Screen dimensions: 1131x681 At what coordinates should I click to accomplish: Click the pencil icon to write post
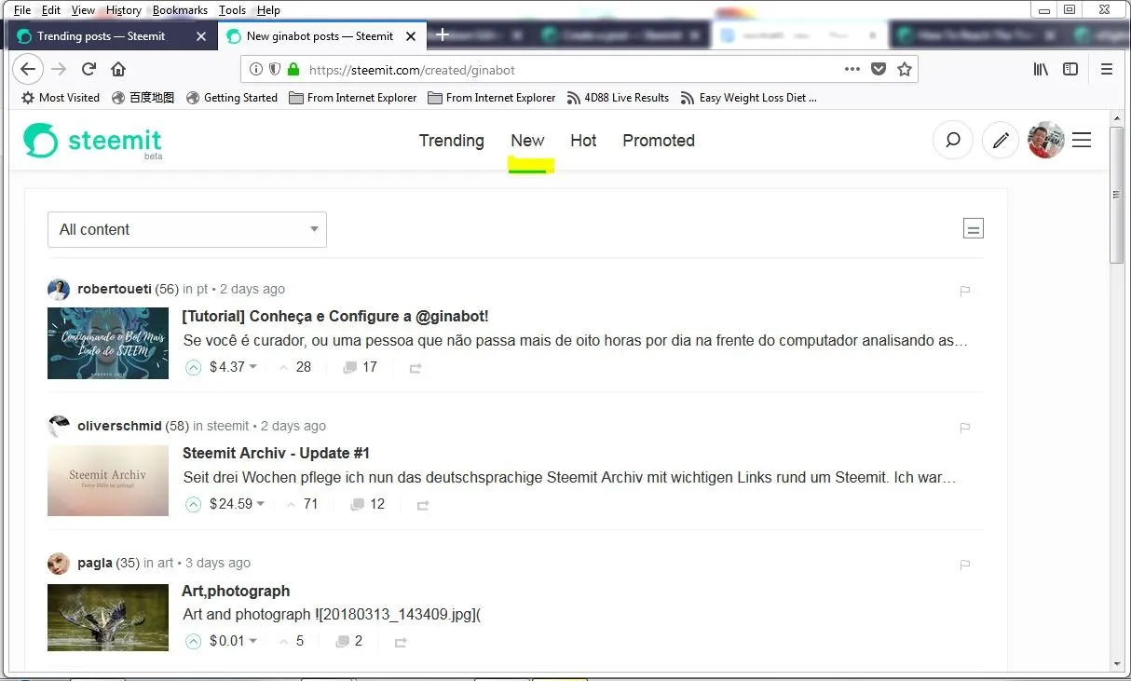coord(1001,141)
